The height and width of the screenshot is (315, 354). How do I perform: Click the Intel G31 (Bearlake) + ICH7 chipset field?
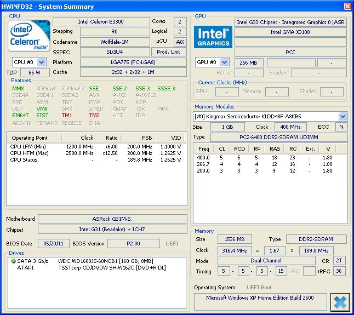[112, 230]
